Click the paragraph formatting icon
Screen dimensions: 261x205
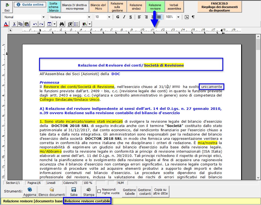70,24
